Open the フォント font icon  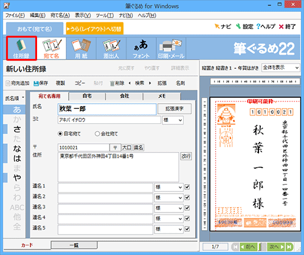141,48
